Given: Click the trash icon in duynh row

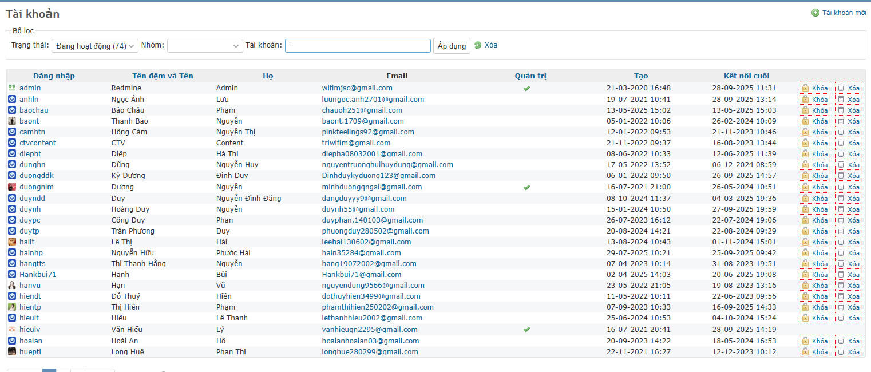Looking at the screenshot, I should [x=841, y=209].
